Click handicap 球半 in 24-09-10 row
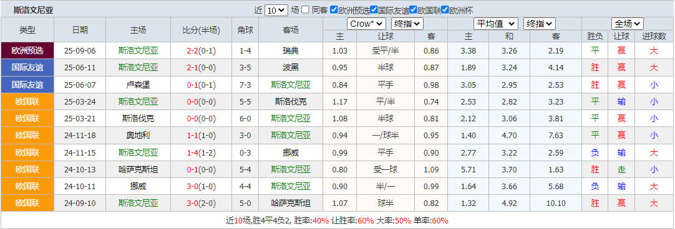Image resolution: width=675 pixels, height=229 pixels. click(x=386, y=203)
